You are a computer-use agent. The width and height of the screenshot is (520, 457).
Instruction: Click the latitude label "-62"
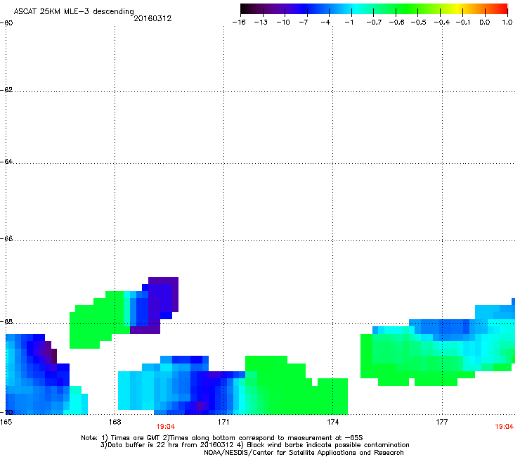pos(6,90)
